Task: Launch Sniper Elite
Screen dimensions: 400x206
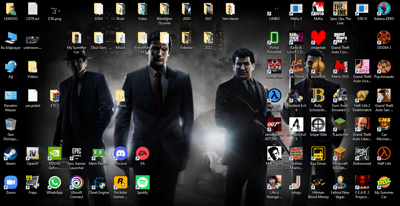Action: [x=318, y=125]
